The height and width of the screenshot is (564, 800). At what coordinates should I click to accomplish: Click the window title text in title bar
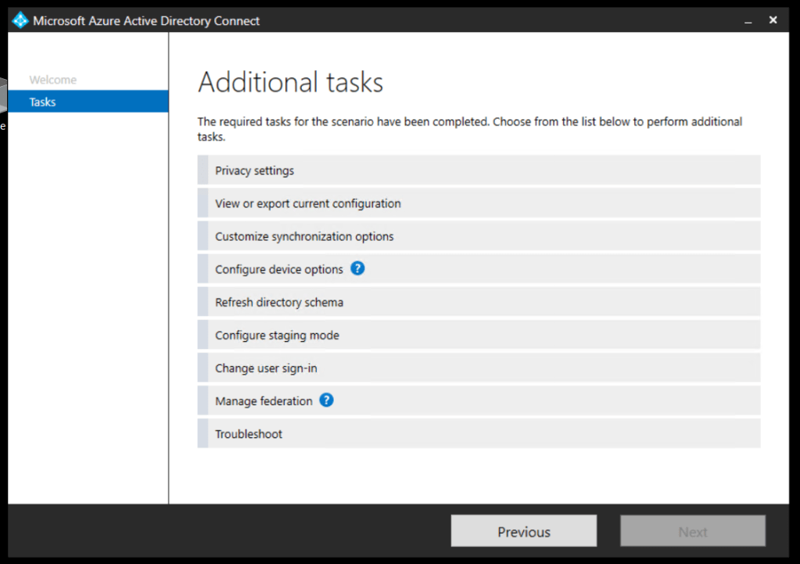146,21
